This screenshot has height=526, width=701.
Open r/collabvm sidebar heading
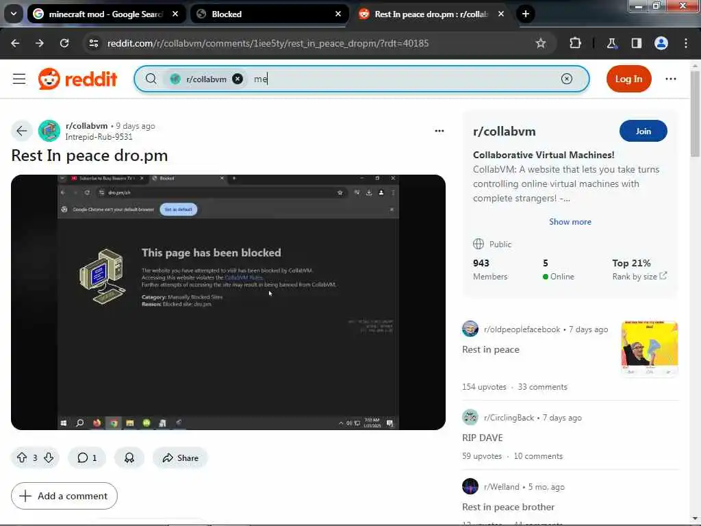pos(504,131)
